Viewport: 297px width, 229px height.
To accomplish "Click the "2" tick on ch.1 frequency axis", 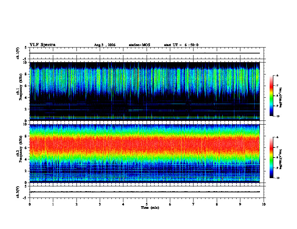I will [26, 109].
